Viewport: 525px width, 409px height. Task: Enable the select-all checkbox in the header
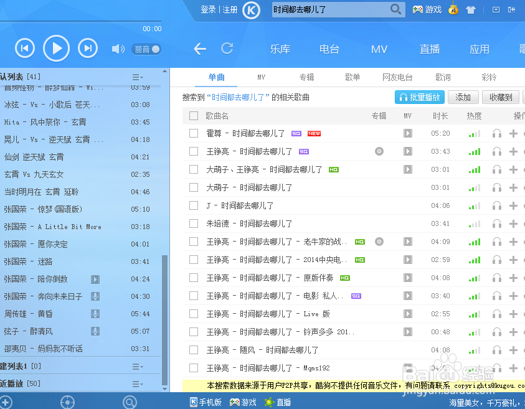click(x=194, y=116)
